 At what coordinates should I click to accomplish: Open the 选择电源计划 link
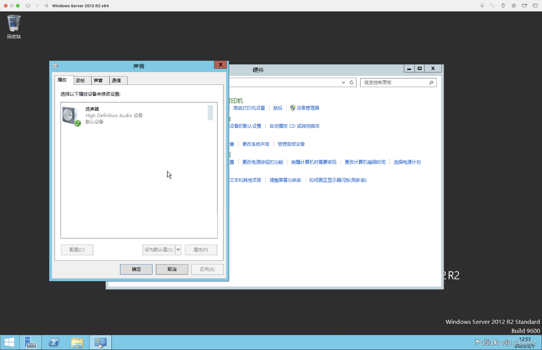[x=407, y=162]
